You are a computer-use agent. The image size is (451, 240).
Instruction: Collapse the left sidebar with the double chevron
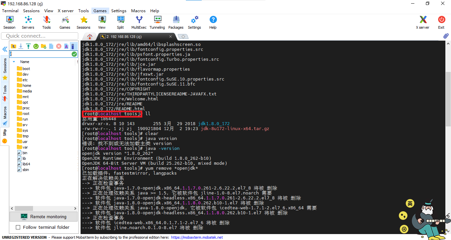point(4,49)
